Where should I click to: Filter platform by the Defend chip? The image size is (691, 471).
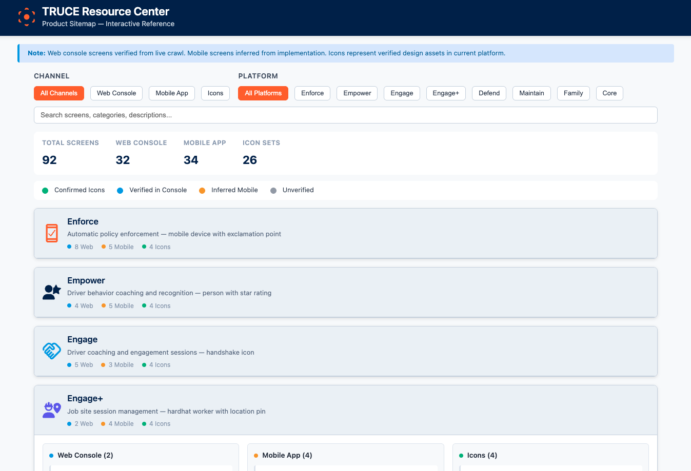pyautogui.click(x=489, y=93)
